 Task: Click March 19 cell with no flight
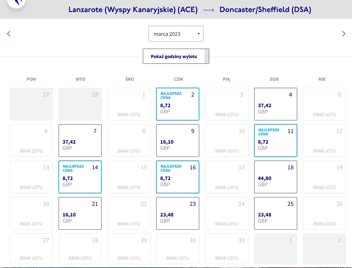coord(324,177)
